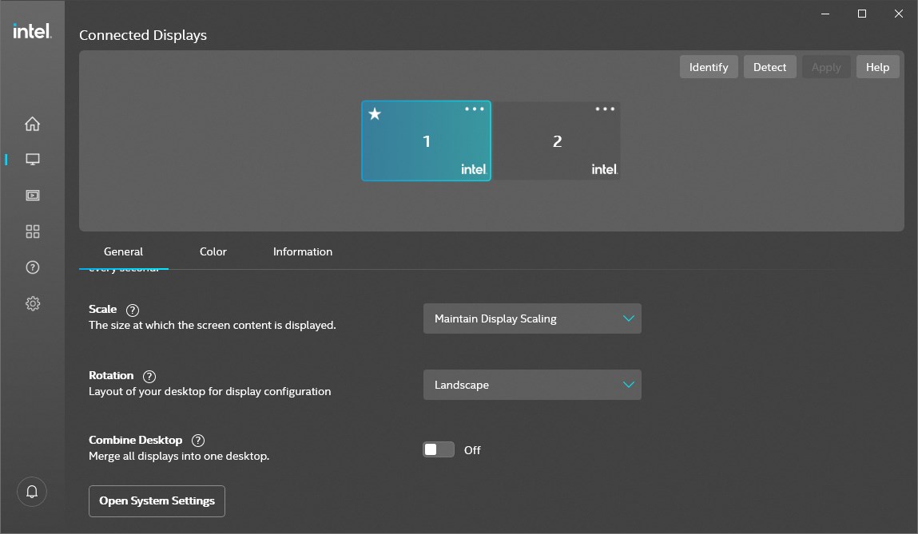Select the display 2 thumbnail

(557, 141)
